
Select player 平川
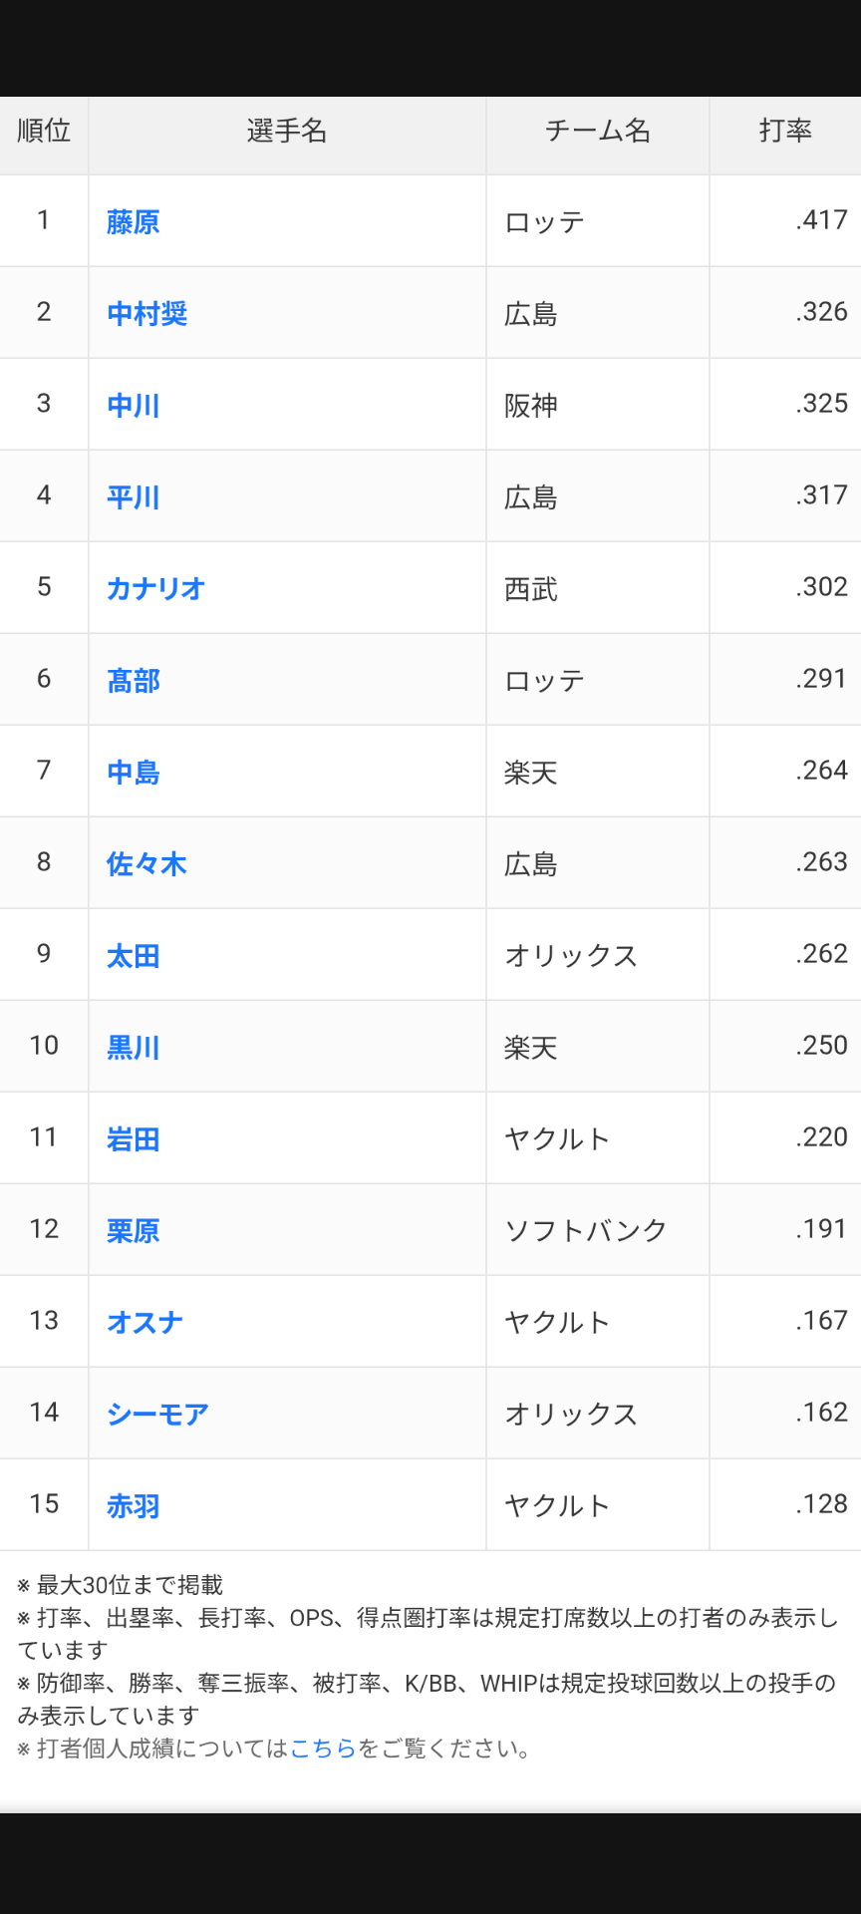point(134,496)
